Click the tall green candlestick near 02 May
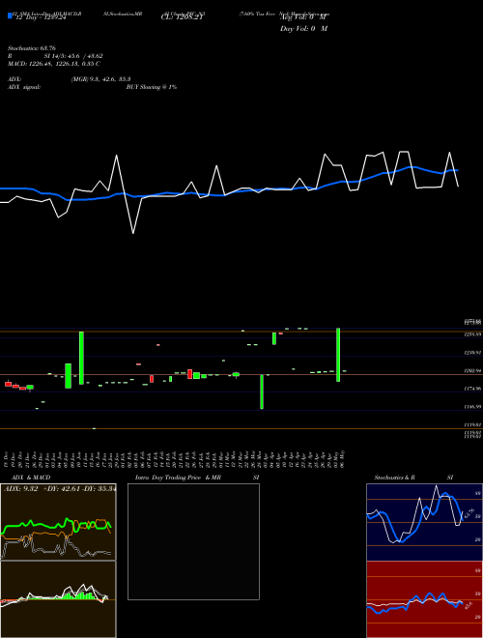The image size is (483, 638). [338, 355]
